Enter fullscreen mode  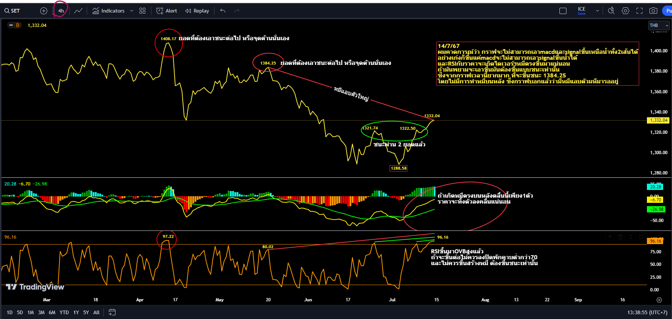[x=640, y=11]
